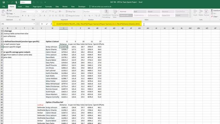Apply percent style
Image resolution: width=220 pixels, height=124 pixels.
(x=89, y=15)
